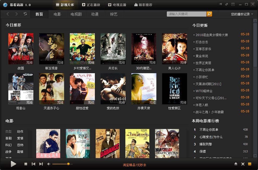Go to the previous track

(x=33, y=164)
